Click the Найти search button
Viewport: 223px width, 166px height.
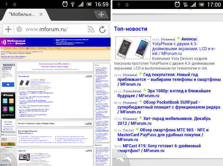point(4,139)
